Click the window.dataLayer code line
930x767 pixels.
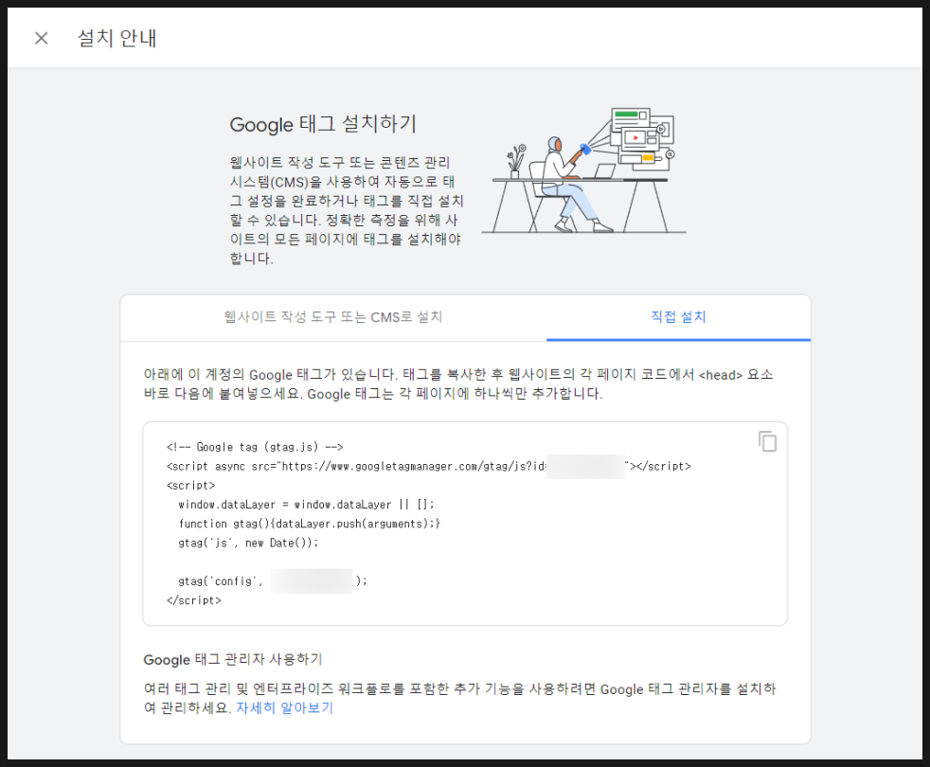(306, 505)
